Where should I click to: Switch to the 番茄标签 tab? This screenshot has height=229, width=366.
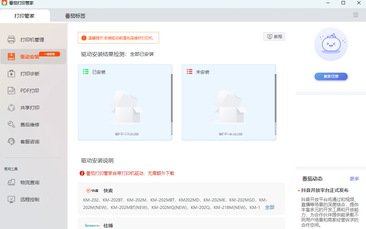tap(75, 15)
